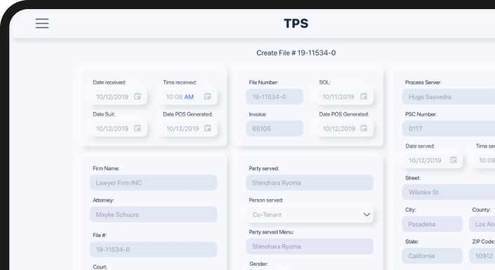Viewport: 495px width, 270px height.
Task: Click the ZIP Code field 10912
Action: [x=482, y=256]
